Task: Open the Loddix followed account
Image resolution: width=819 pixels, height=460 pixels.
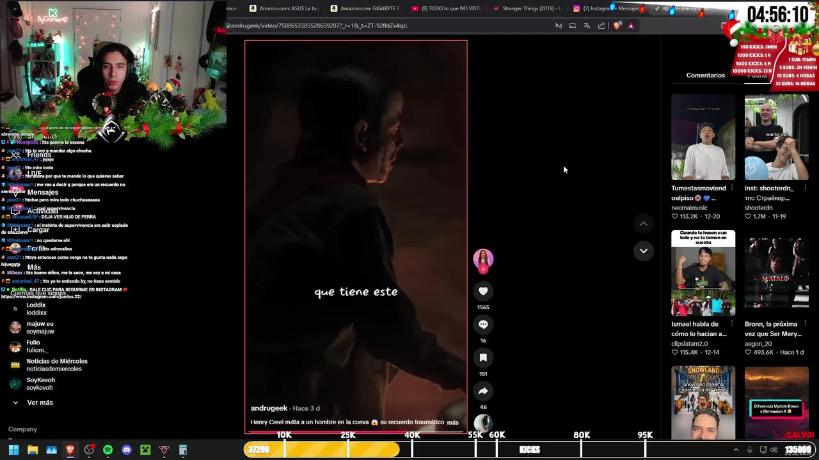Action: coord(36,309)
